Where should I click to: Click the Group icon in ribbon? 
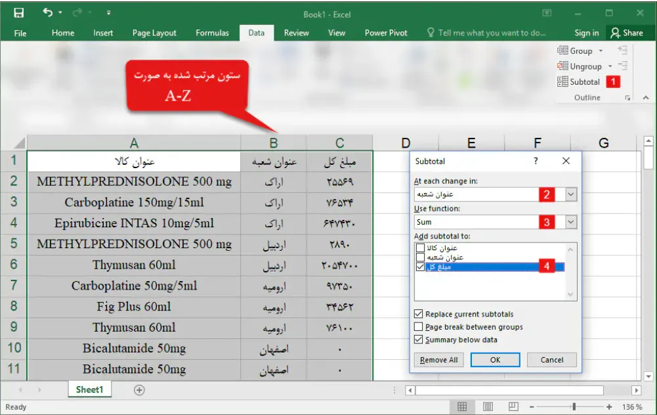562,51
